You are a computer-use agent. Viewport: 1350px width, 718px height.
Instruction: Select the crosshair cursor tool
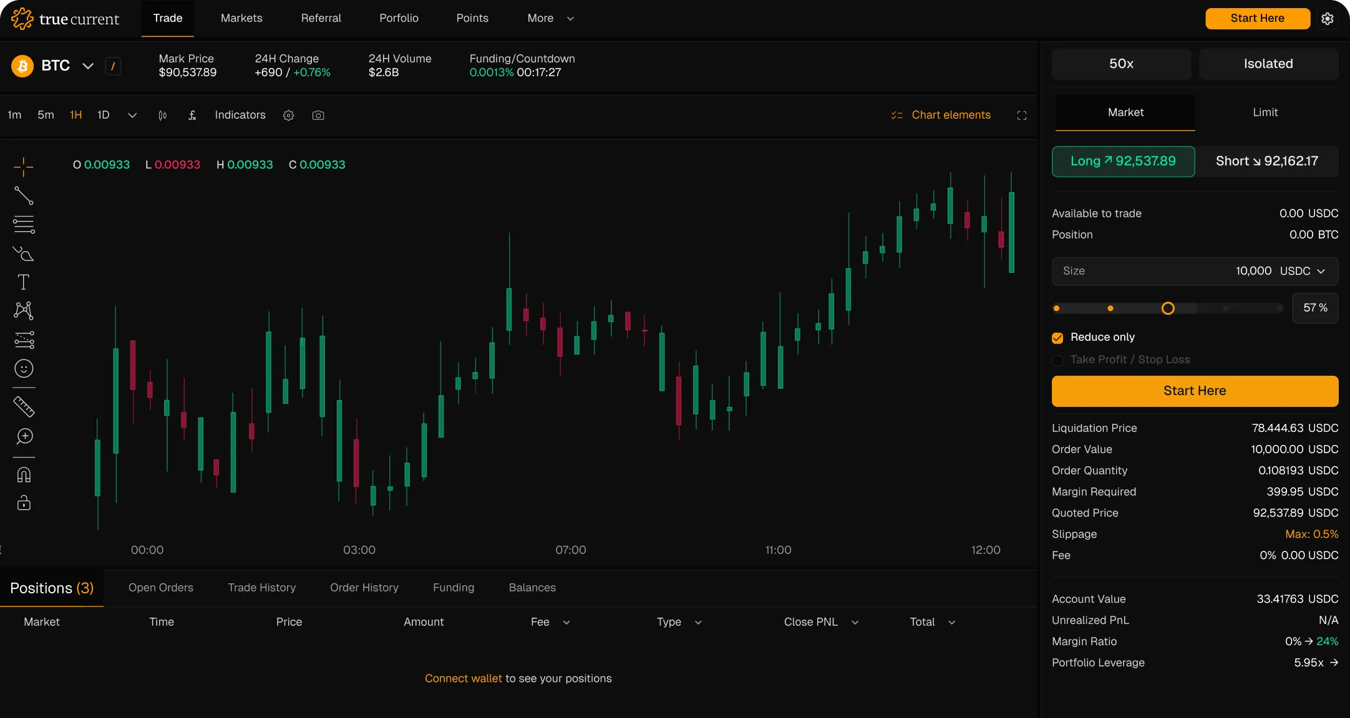(24, 166)
